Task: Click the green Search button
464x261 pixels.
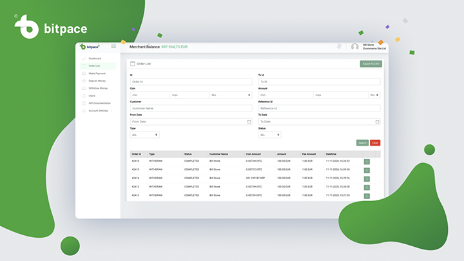Action: [x=362, y=143]
